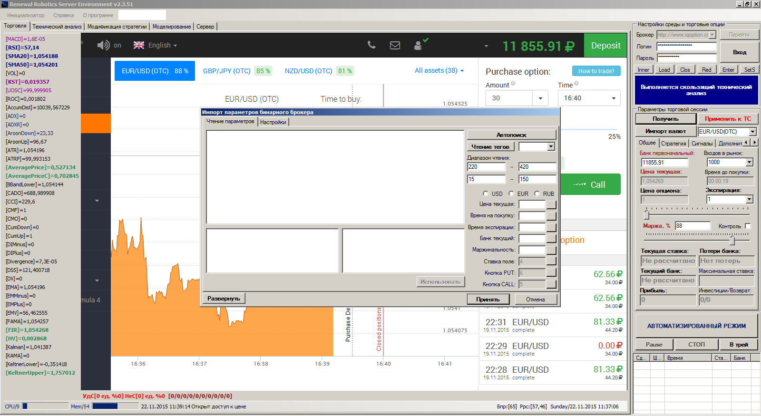Click the UK flag language icon
The height and width of the screenshot is (416, 761).
pos(139,45)
